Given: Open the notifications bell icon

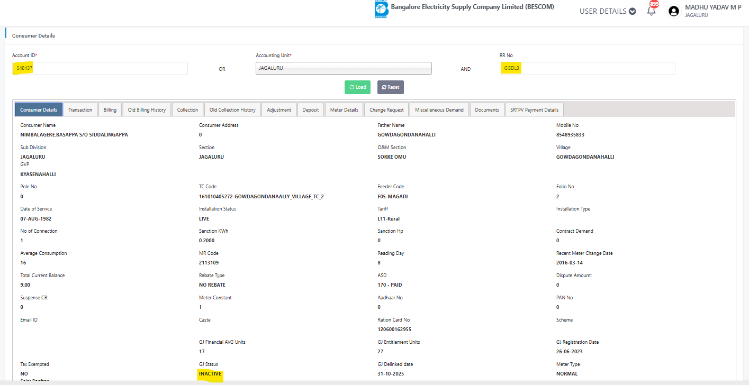Looking at the screenshot, I should [x=651, y=11].
